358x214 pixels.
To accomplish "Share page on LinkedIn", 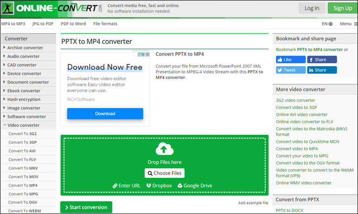I will 322,70.
